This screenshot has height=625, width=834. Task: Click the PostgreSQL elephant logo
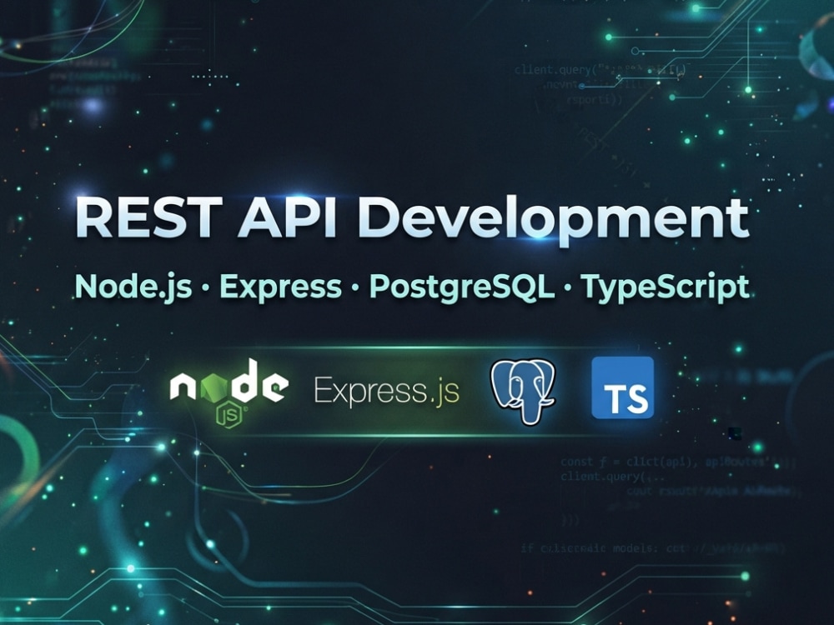point(523,391)
